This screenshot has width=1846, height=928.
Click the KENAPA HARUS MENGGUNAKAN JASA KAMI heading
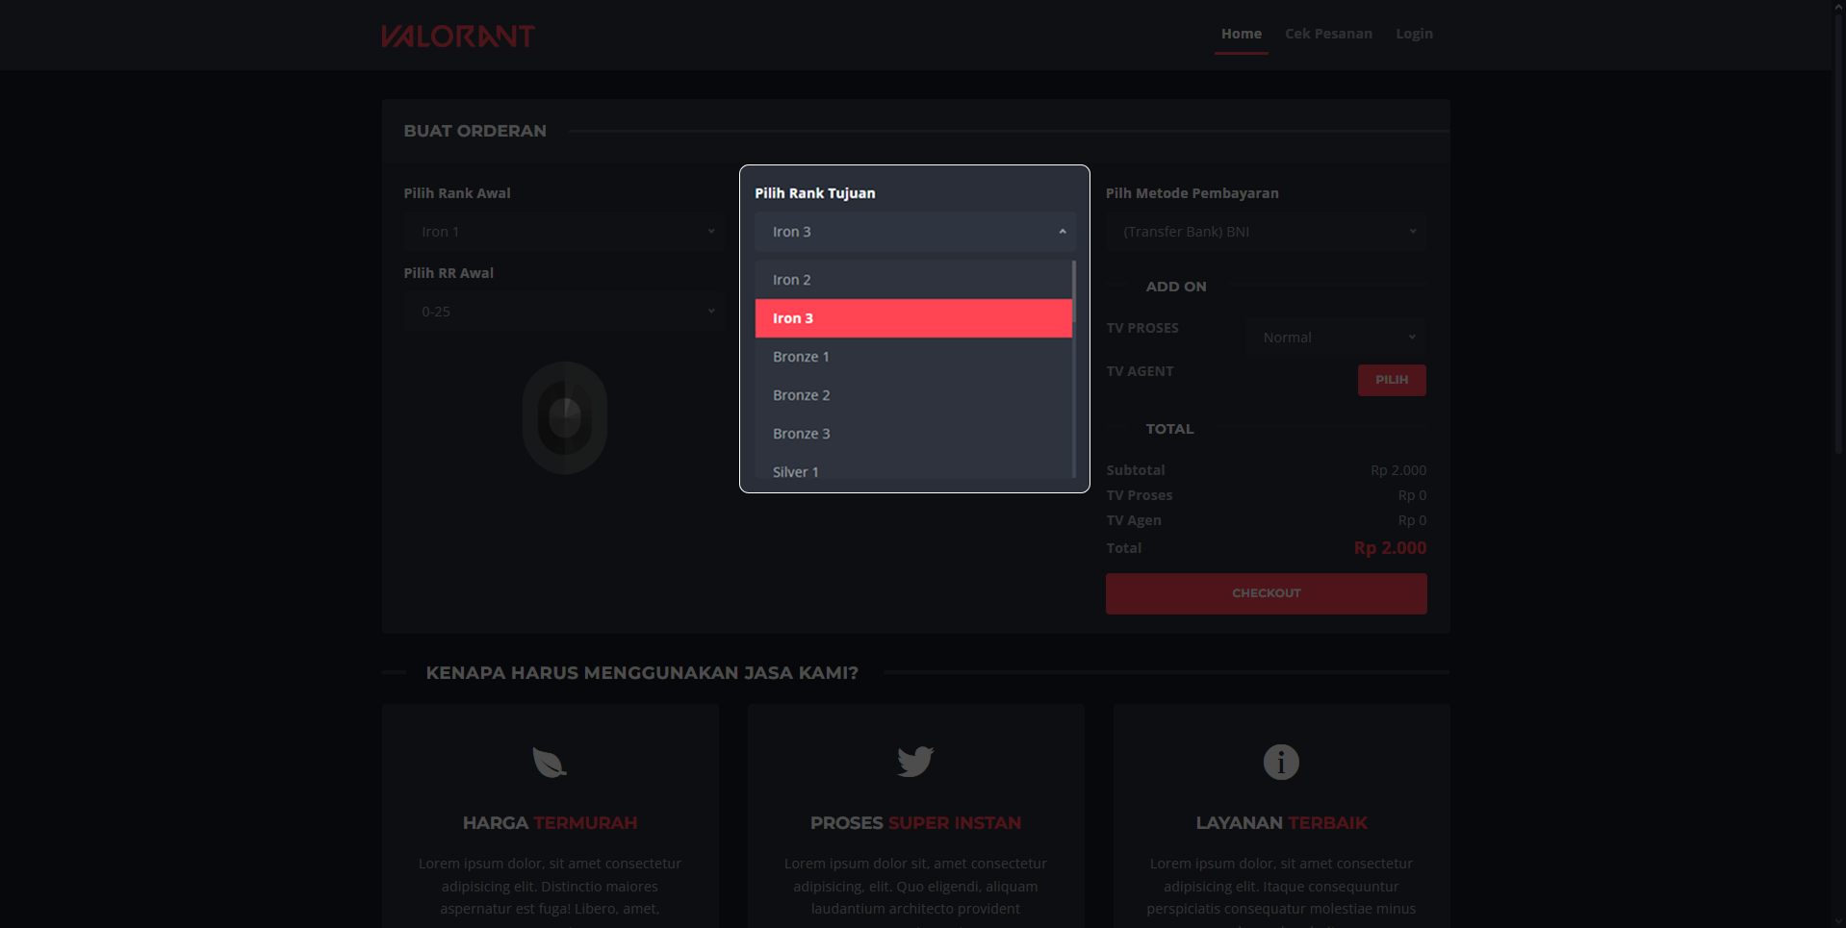click(x=642, y=673)
